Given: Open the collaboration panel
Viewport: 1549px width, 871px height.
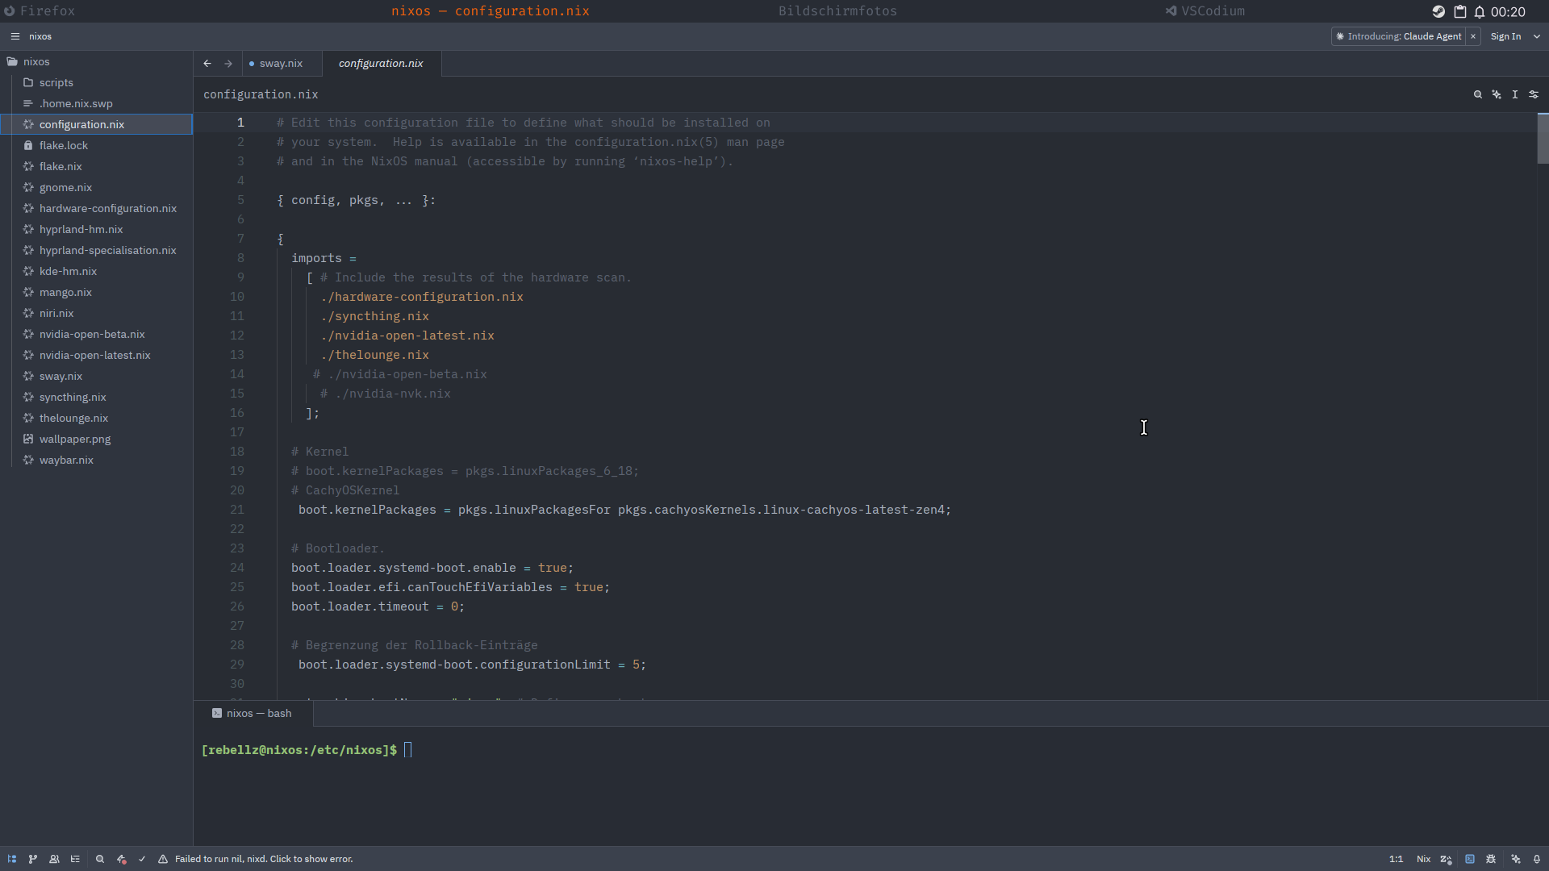Looking at the screenshot, I should 54,859.
